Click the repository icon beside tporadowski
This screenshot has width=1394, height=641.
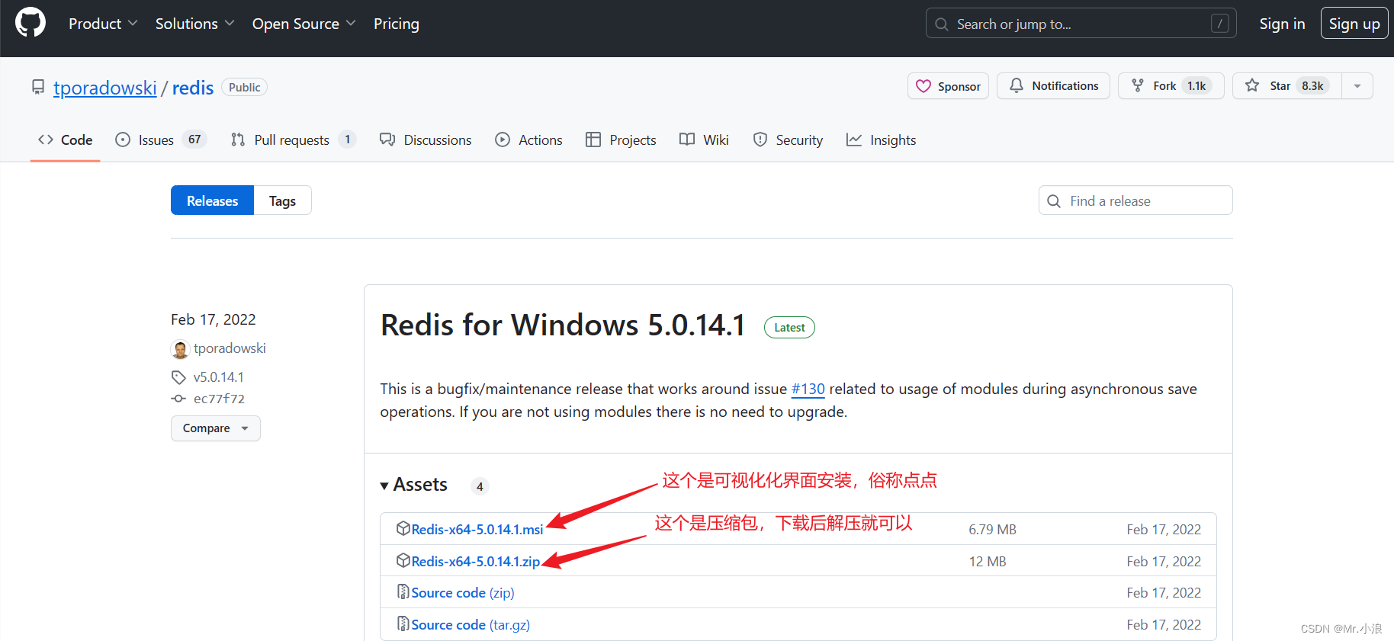click(x=38, y=87)
